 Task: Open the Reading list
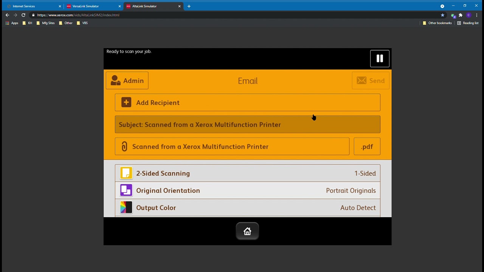pyautogui.click(x=468, y=23)
